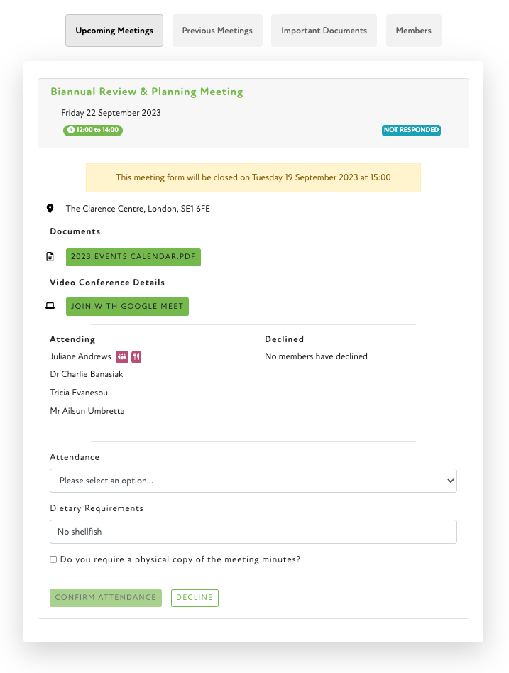Image resolution: width=509 pixels, height=673 pixels.
Task: Select the Upcoming Meetings tab
Action: coord(114,31)
